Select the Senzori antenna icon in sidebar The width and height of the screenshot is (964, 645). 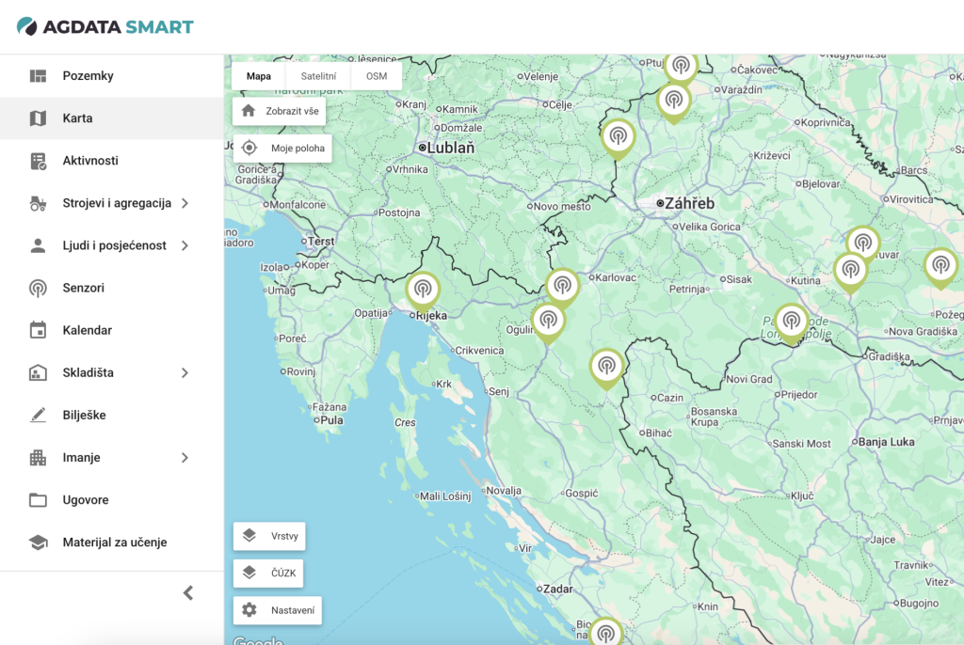click(38, 288)
